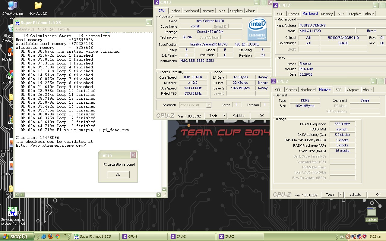Switch to Caches tab in CPU-Z Memory window
The height and width of the screenshot is (241, 386).
[x=291, y=90]
